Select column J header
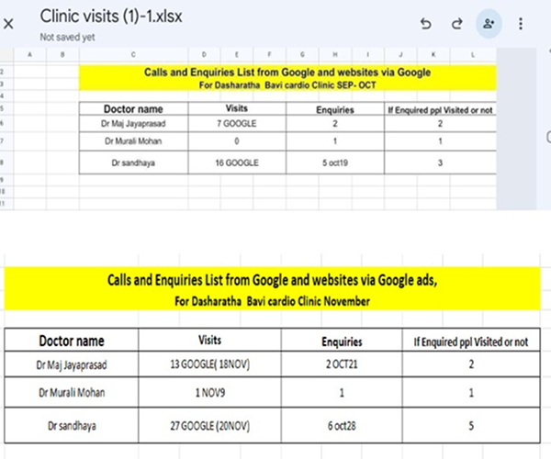Viewport: 551px width, 459px height. click(400, 54)
